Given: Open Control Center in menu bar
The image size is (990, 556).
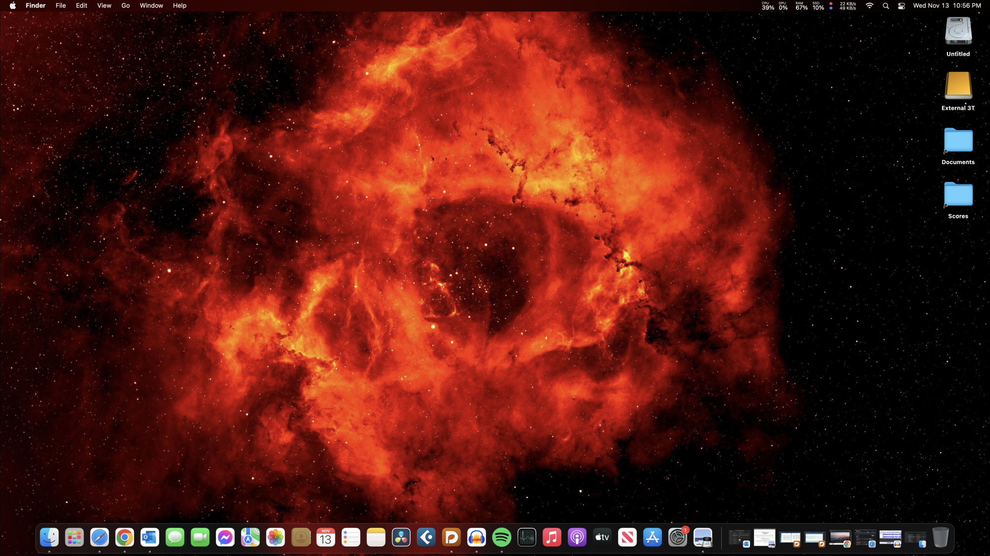Looking at the screenshot, I should [x=901, y=6].
